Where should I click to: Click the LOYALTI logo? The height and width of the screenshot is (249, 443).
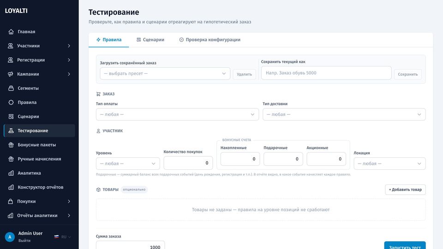(16, 11)
